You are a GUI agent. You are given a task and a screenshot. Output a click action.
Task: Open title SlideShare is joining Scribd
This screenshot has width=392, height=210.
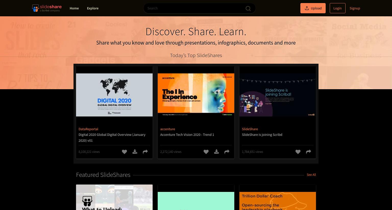pyautogui.click(x=262, y=135)
